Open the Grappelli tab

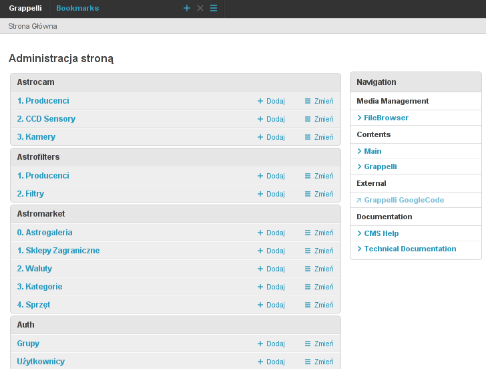[25, 8]
